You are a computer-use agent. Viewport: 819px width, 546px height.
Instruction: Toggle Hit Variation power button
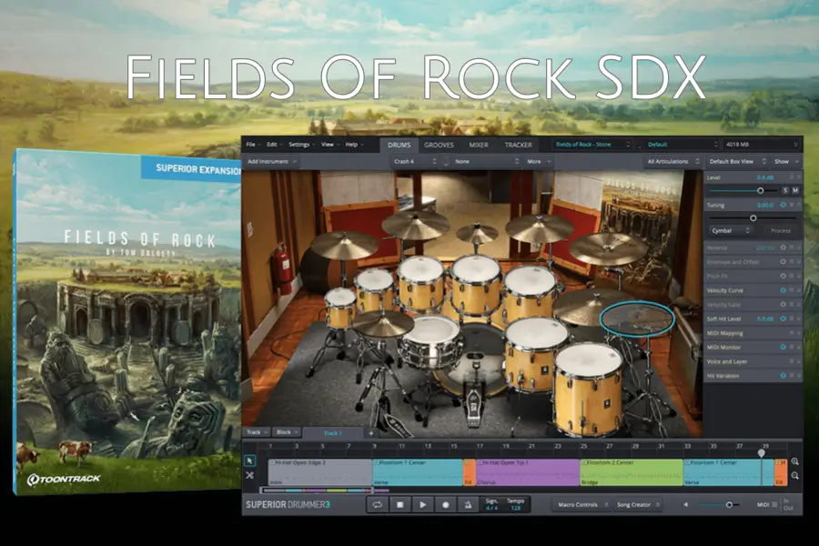coord(783,375)
